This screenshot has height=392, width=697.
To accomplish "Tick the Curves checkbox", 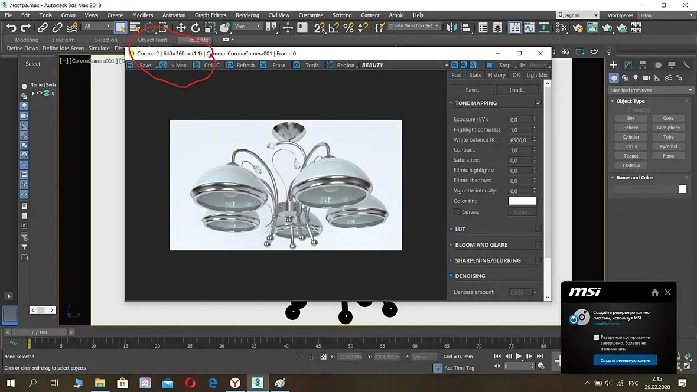I will click(x=457, y=212).
